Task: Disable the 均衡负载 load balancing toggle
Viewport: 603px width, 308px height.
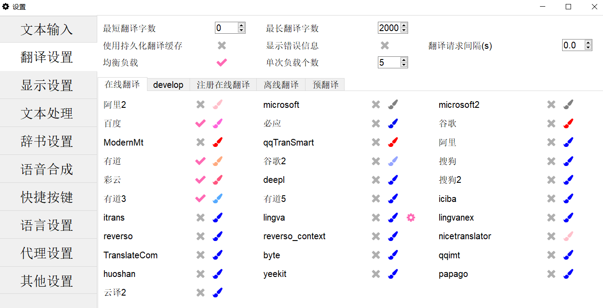Action: (222, 63)
